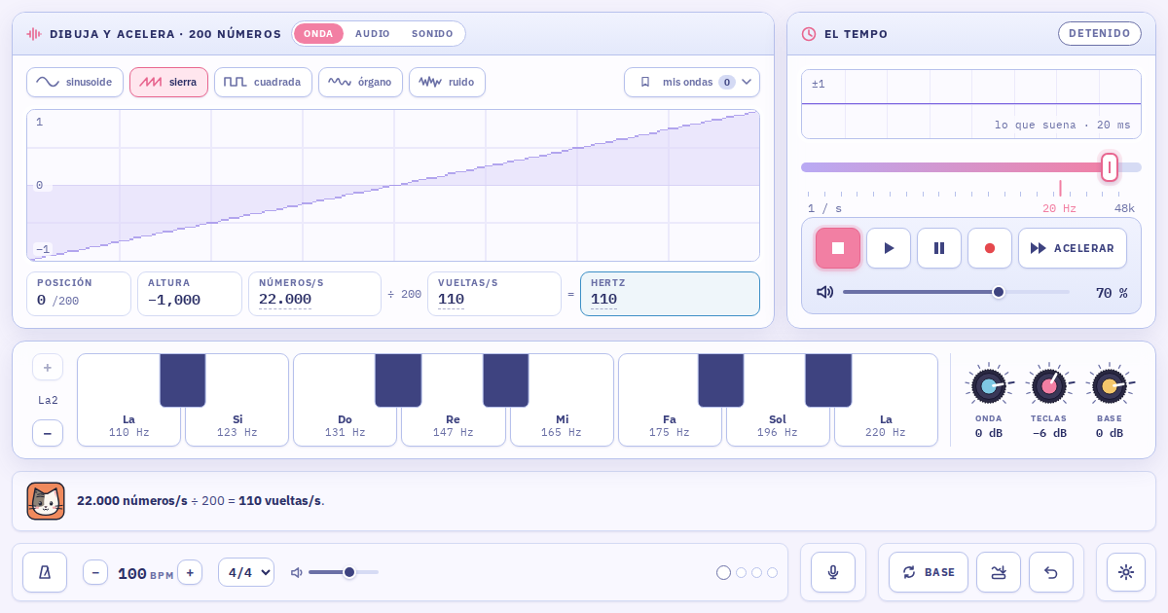
Task: Click the waveform logo icon in the title
Action: pyautogui.click(x=34, y=34)
